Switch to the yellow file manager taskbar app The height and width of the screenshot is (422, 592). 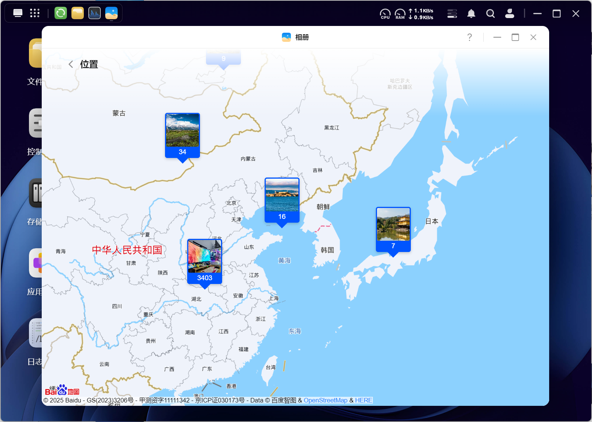coord(77,13)
